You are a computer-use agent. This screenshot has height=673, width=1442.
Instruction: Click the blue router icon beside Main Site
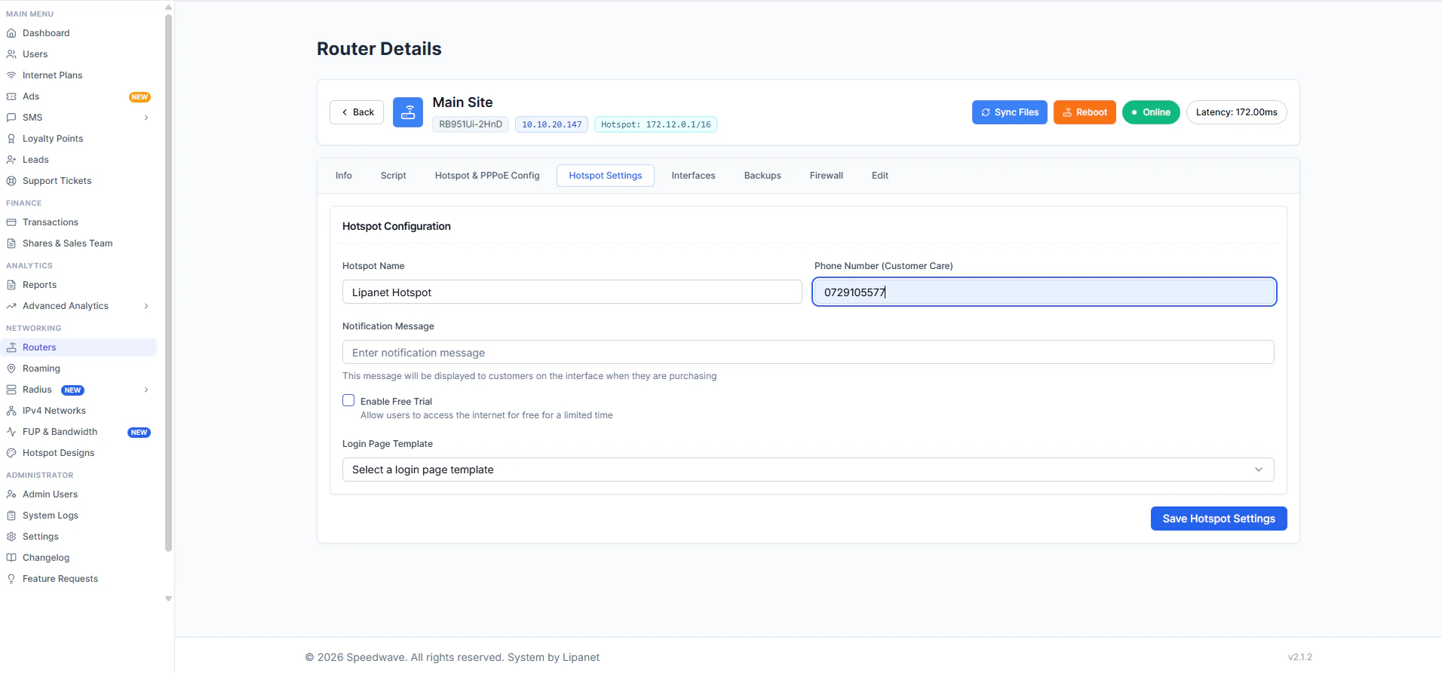[408, 112]
